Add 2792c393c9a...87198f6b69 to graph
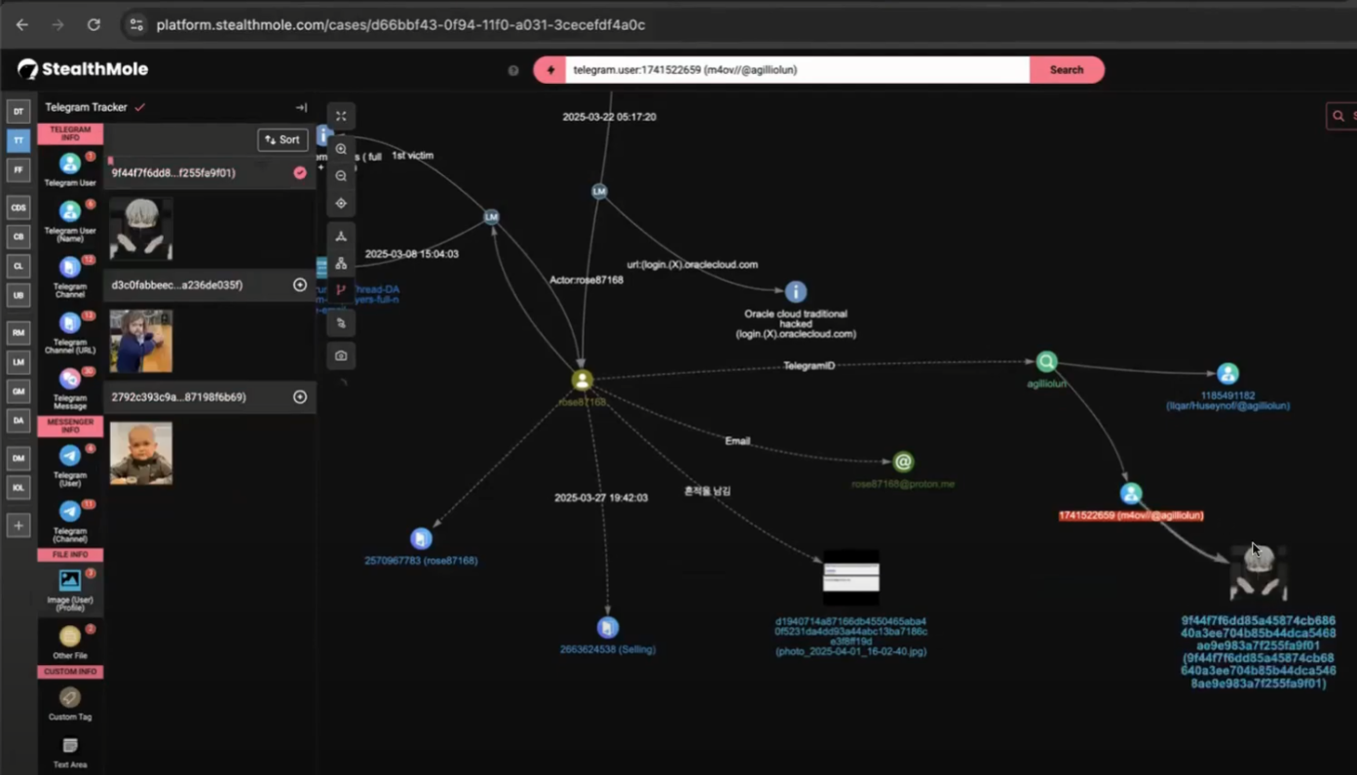This screenshot has height=775, width=1357. 300,397
